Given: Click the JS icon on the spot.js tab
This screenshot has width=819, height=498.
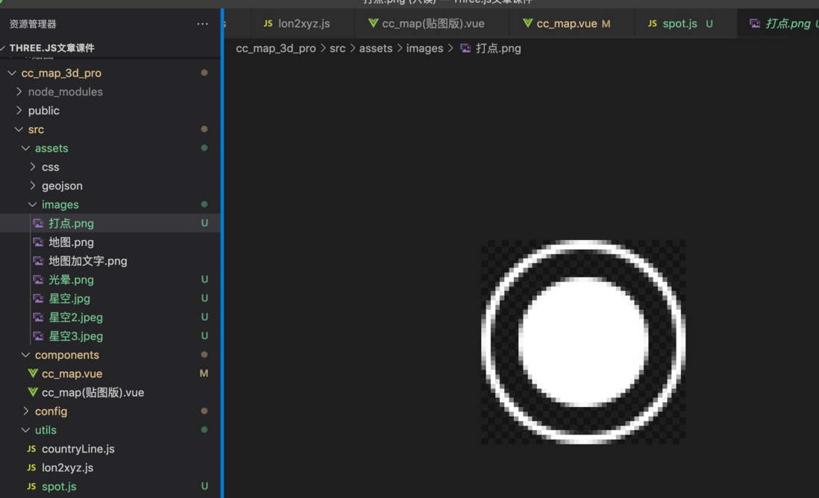Looking at the screenshot, I should point(653,24).
